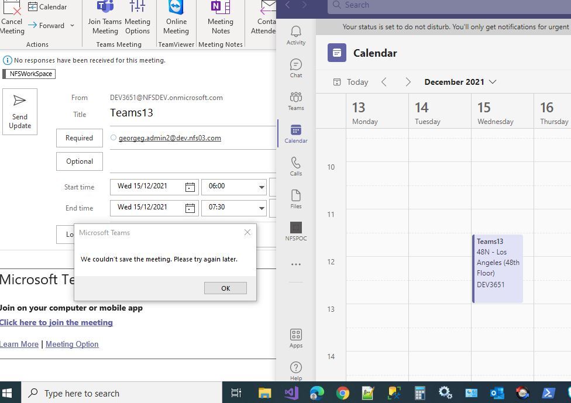
Task: Click the 'Click here to join the meeting' link
Action: tap(56, 322)
